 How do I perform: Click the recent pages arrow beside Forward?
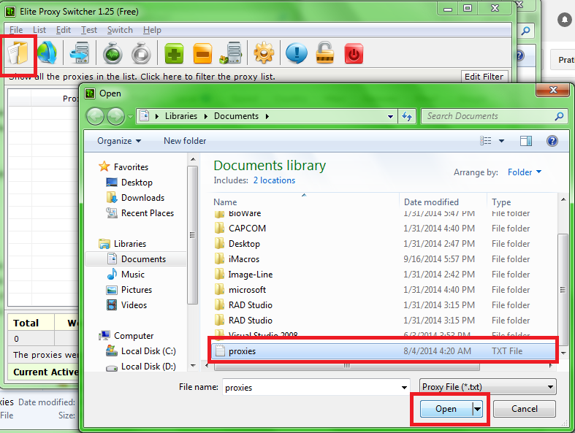coord(130,117)
